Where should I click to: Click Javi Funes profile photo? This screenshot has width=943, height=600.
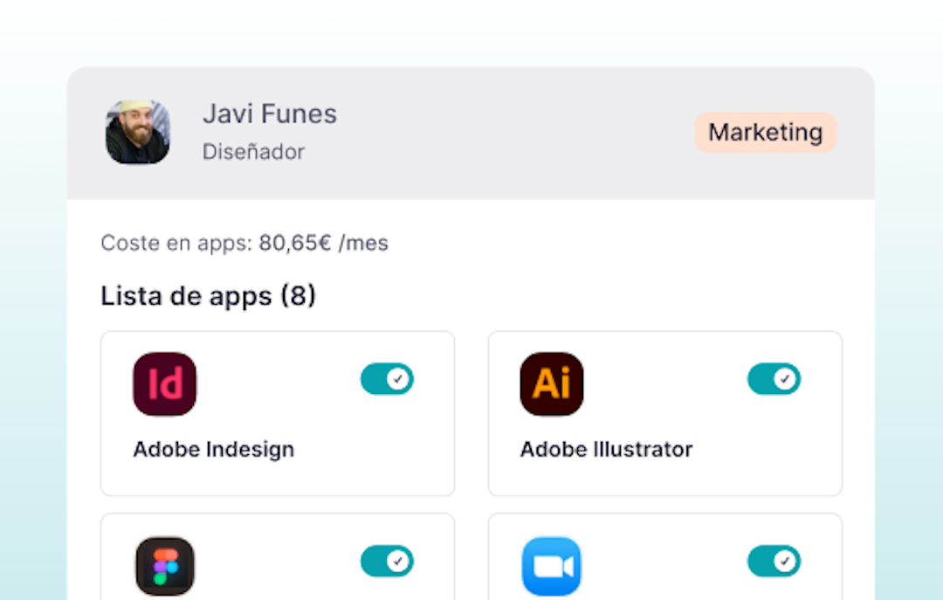[138, 133]
